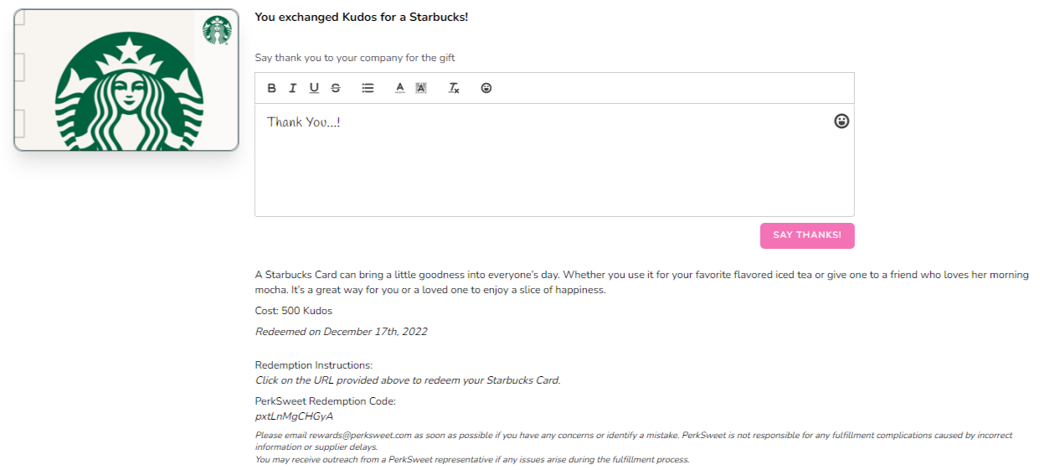Clear text formatting with the Tx icon
This screenshot has width=1040, height=470.
(x=454, y=88)
